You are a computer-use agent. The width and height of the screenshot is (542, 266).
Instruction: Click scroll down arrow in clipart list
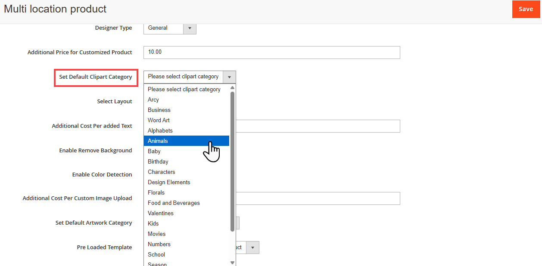233,263
